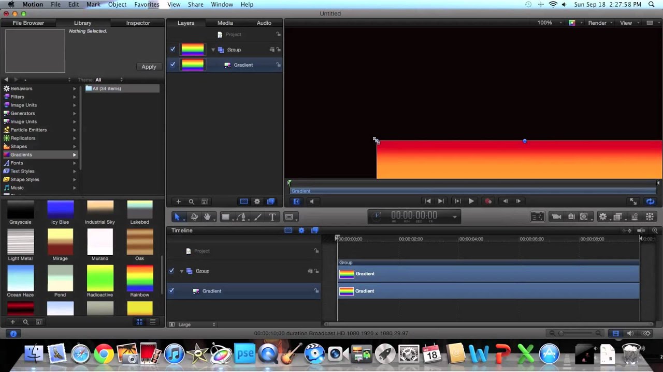Select the Behaviors library category

[x=40, y=88]
